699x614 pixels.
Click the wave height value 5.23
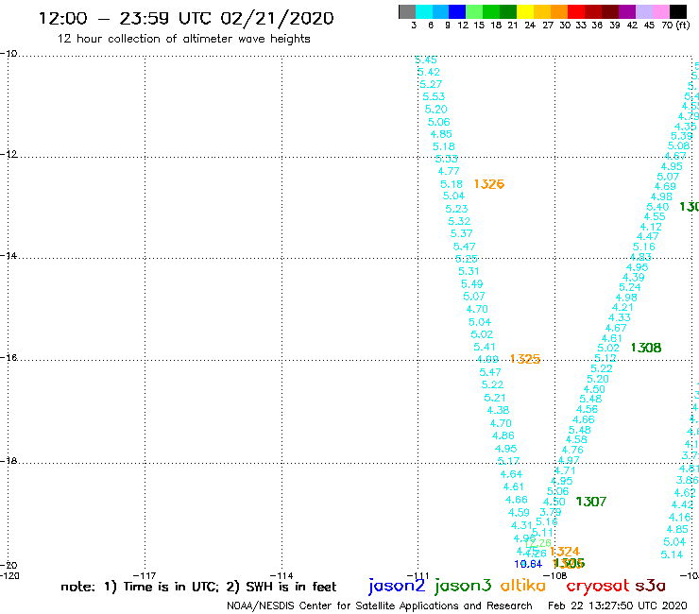(x=456, y=209)
